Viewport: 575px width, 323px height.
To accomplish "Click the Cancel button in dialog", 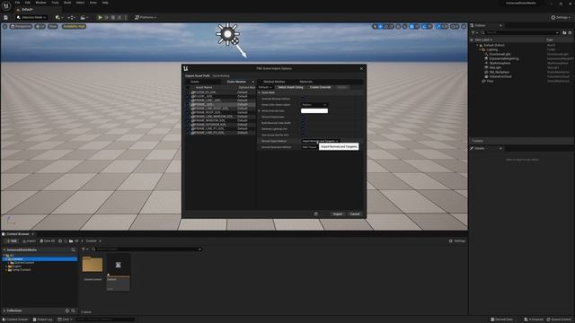I will [355, 214].
